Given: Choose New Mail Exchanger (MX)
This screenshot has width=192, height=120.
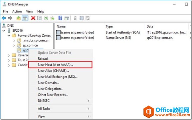Looking at the screenshot, I should (x=60, y=77).
